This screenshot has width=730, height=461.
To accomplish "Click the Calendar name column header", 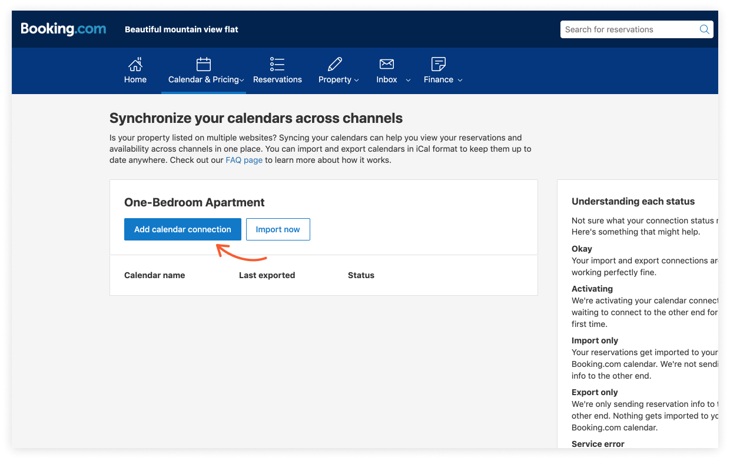I will 155,275.
